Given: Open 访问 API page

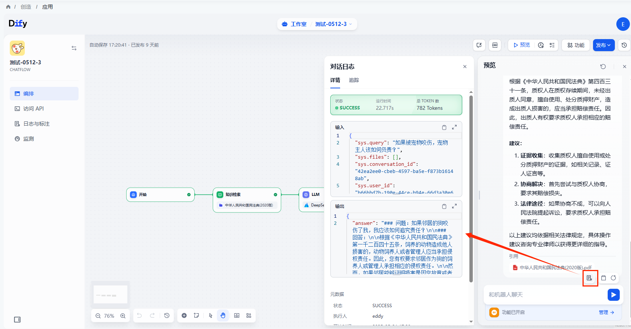Looking at the screenshot, I should [x=44, y=109].
